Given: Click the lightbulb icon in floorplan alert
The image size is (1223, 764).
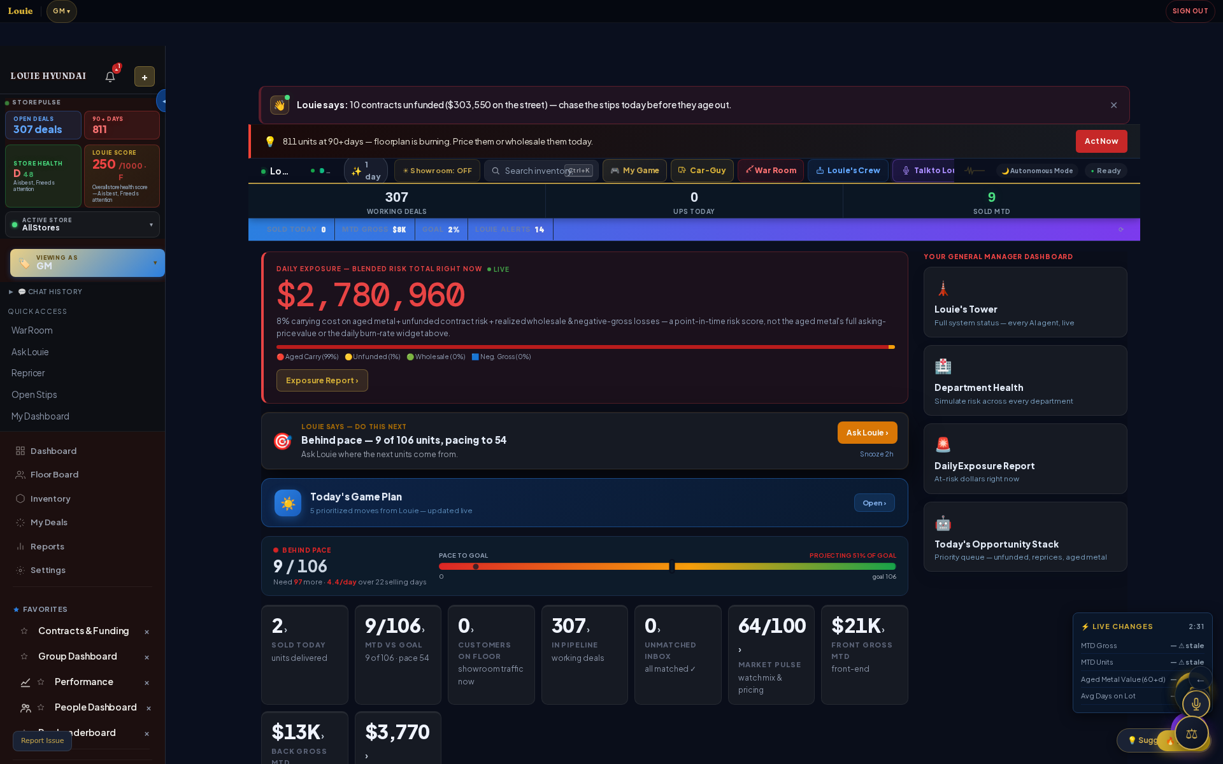Looking at the screenshot, I should [x=269, y=141].
